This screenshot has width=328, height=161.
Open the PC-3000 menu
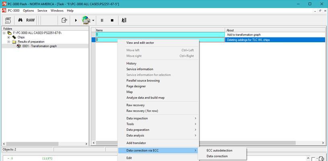14,10
